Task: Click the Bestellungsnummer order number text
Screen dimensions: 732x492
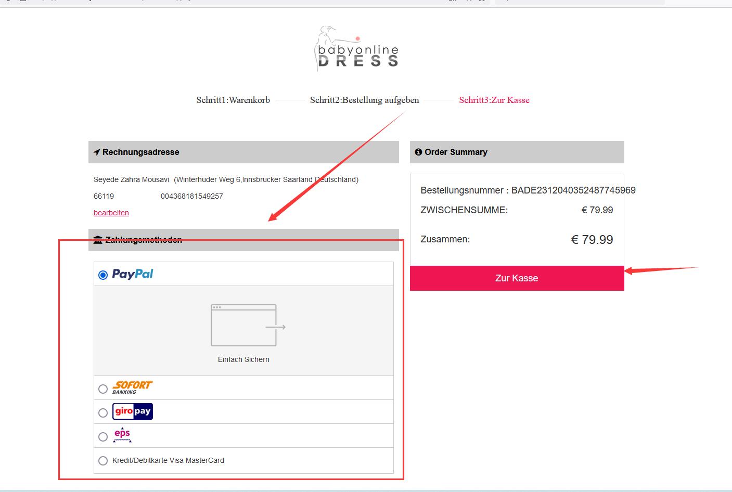Action: 528,190
